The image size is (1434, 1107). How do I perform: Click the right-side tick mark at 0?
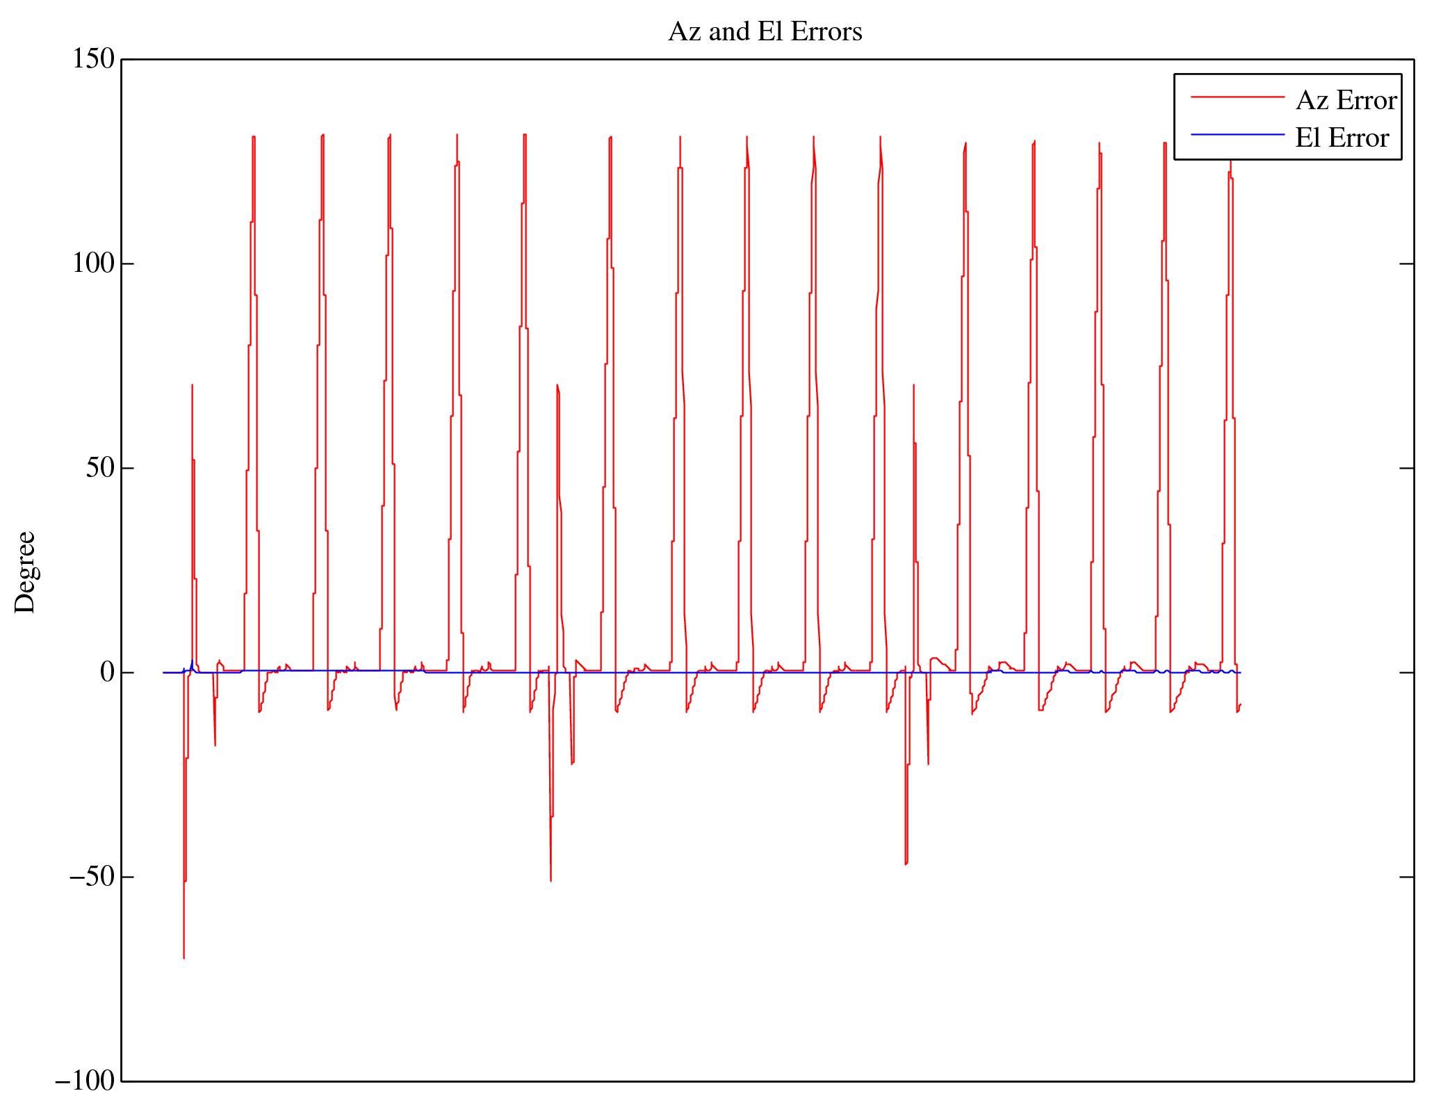1406,673
